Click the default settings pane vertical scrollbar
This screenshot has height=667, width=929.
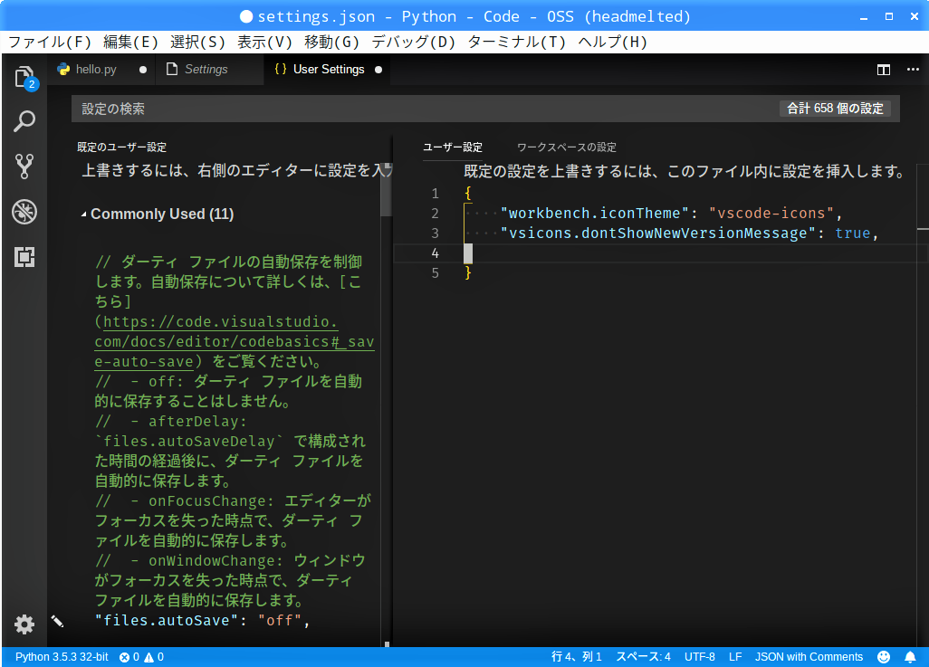387,190
